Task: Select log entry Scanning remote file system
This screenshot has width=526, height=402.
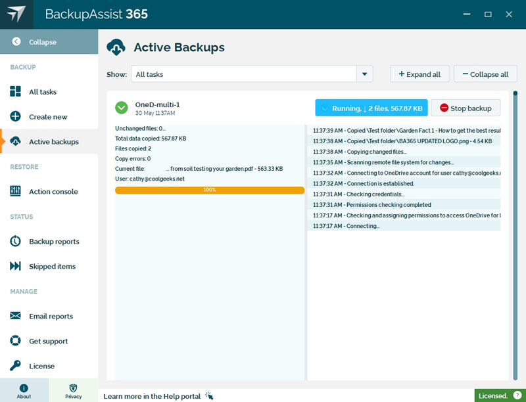Action: click(x=404, y=162)
